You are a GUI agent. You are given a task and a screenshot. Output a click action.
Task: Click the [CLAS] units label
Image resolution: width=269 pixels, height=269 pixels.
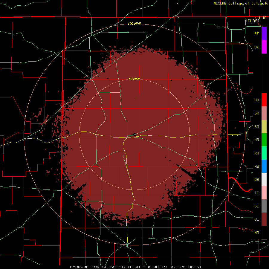[x=253, y=21]
